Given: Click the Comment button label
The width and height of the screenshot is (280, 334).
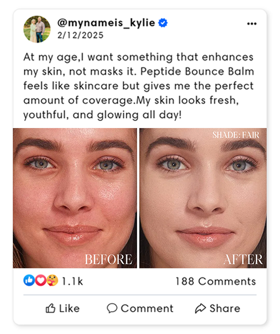Looking at the screenshot, I should pyautogui.click(x=147, y=308).
